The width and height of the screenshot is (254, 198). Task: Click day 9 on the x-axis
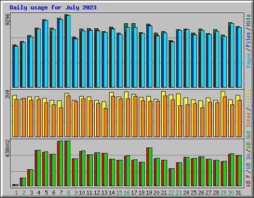click(x=76, y=193)
